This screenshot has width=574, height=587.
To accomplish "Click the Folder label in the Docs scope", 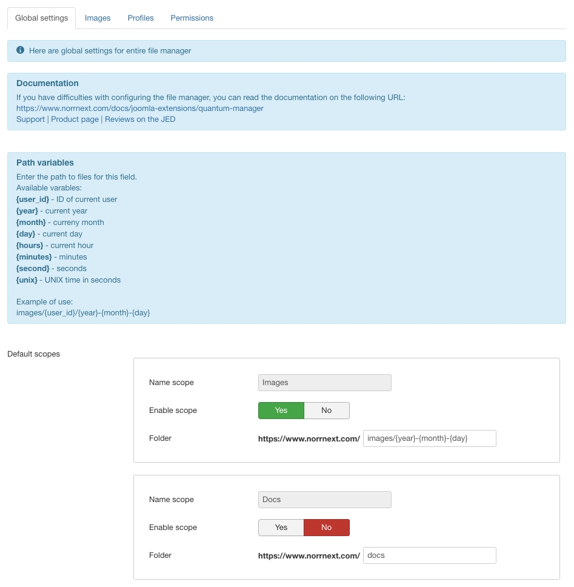I will coord(160,555).
